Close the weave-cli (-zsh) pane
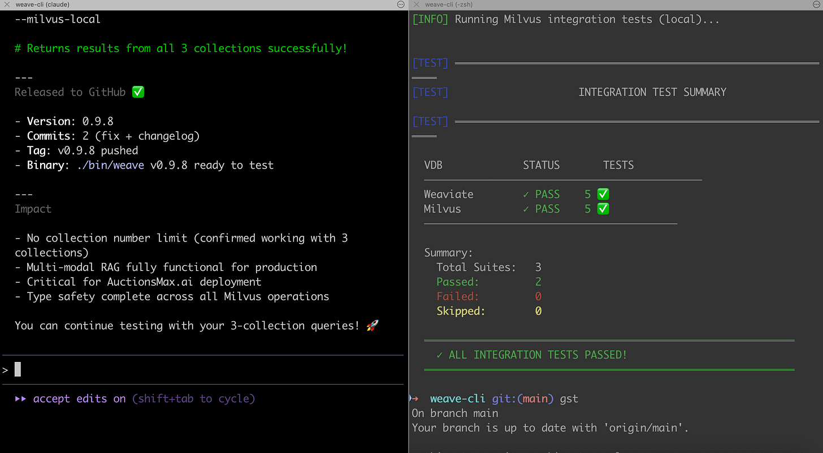Image resolution: width=823 pixels, height=453 pixels. tap(417, 5)
